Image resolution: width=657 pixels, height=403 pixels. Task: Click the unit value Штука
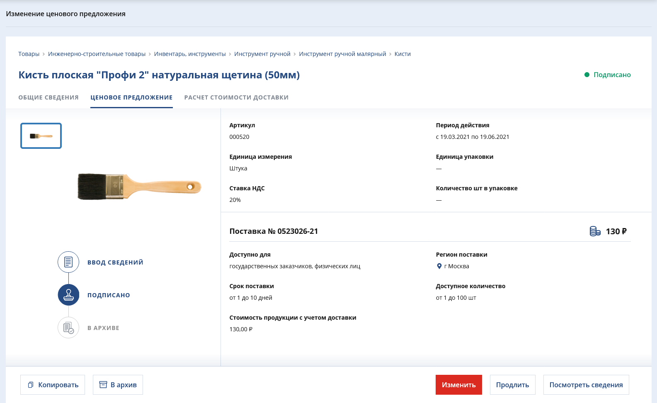(x=238, y=168)
